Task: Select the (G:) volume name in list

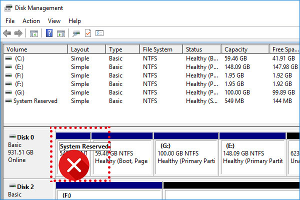Action: (x=19, y=92)
